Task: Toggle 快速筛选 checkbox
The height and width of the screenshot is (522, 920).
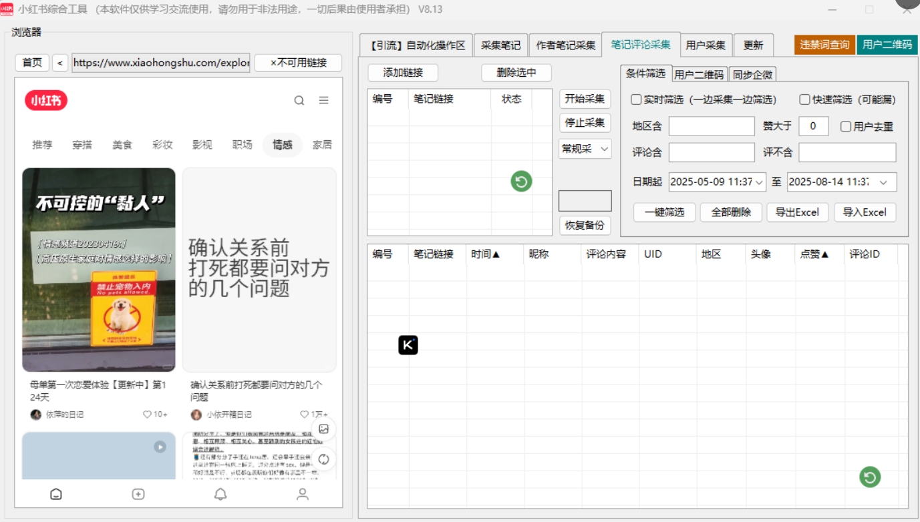Action: coord(805,99)
